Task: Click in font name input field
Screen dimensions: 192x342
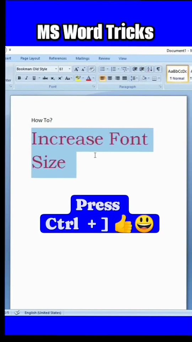Action: pyautogui.click(x=35, y=69)
